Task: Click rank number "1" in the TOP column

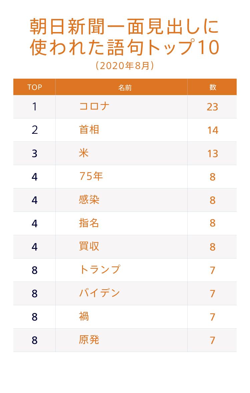Action: click(35, 107)
